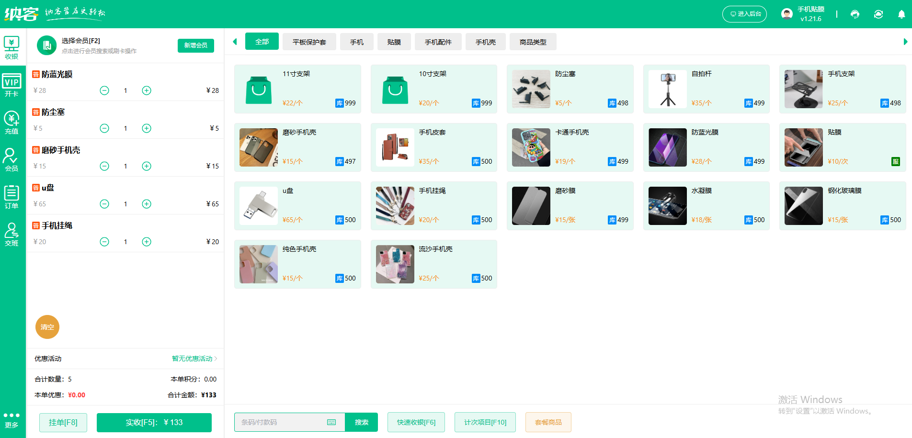Click the keyboard icon in the barcode field
Image resolution: width=912 pixels, height=438 pixels.
331,422
